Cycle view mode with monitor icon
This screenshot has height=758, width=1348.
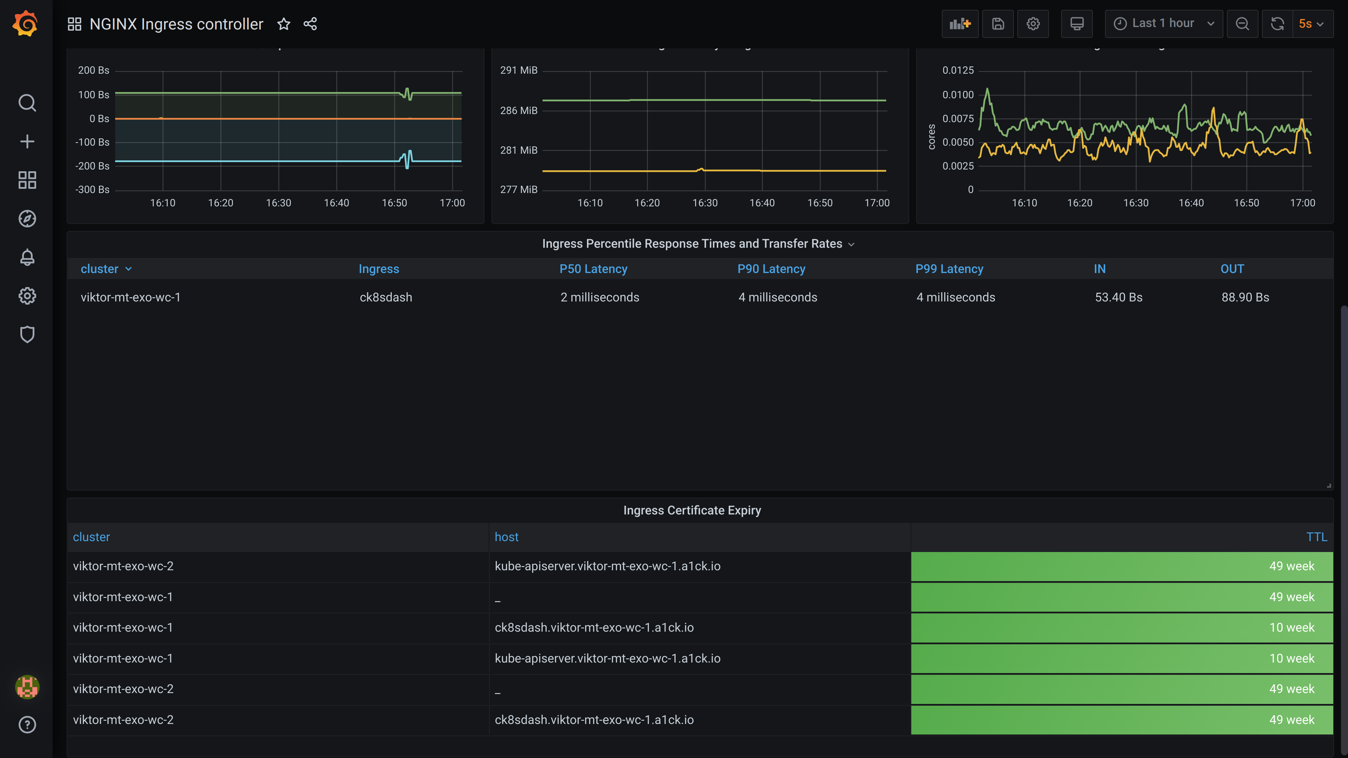[x=1077, y=24]
